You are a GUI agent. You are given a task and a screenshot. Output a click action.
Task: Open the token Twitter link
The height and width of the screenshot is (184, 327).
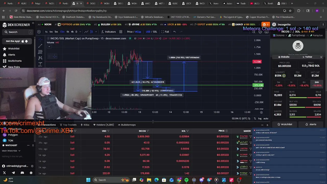pos(307,57)
